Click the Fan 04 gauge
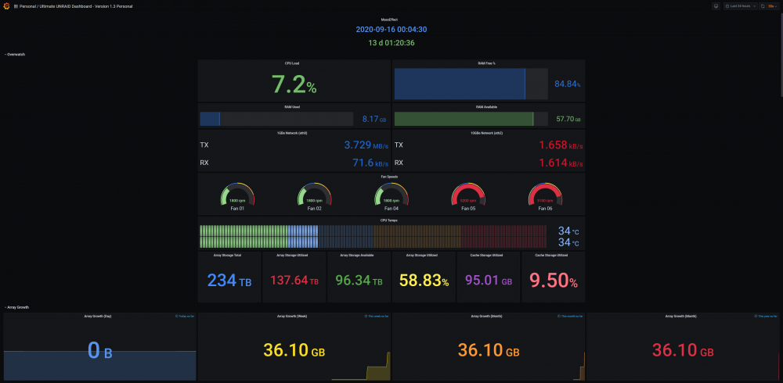This screenshot has width=783, height=383. [391, 195]
